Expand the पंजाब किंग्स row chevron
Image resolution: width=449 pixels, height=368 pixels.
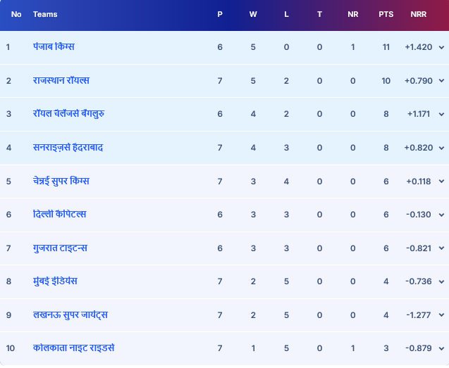click(x=441, y=47)
